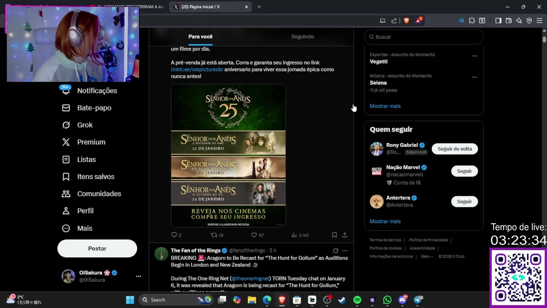Click the Brave Shields lion icon

point(406,21)
